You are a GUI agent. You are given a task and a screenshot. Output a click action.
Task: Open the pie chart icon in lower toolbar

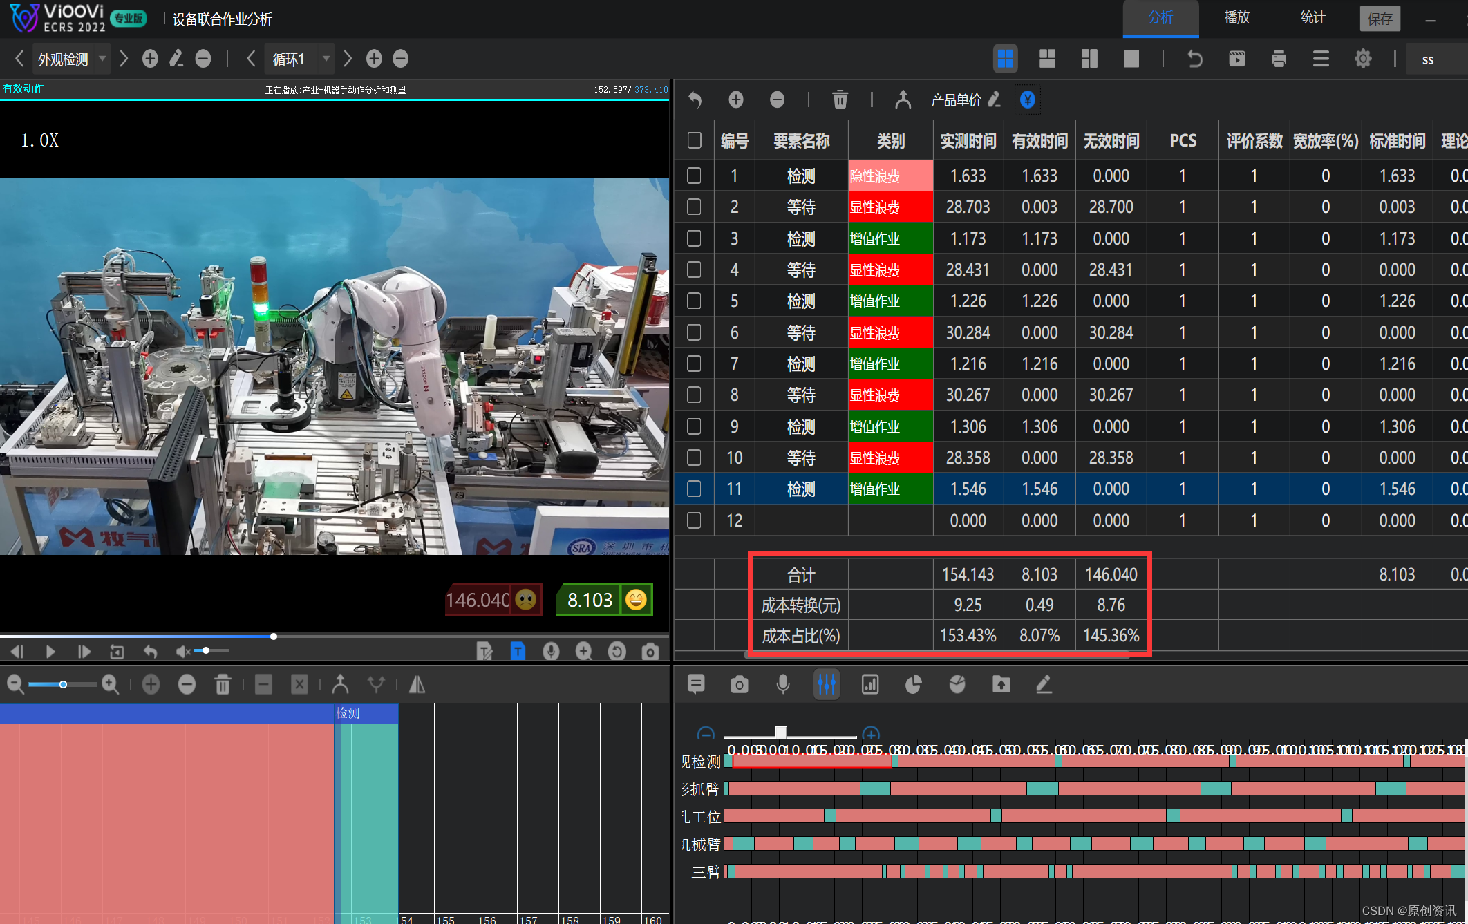[x=913, y=684]
